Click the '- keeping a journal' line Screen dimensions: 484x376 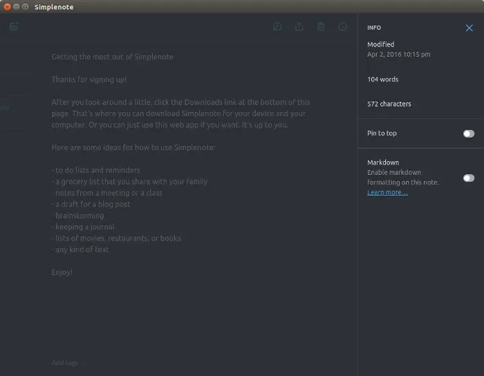click(x=83, y=227)
